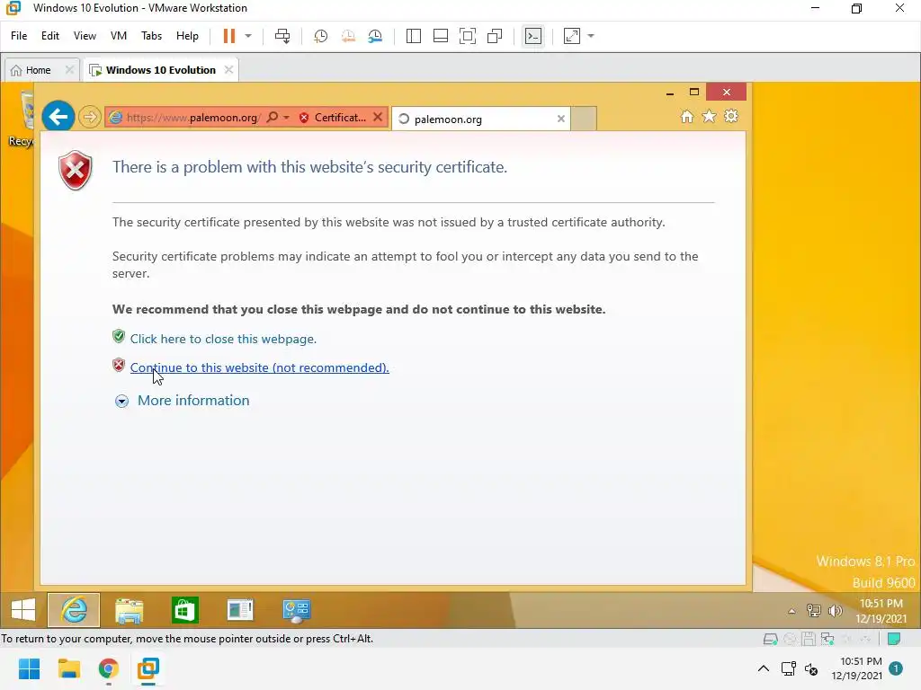Screen dimensions: 921x690
Task: Click the Internet Explorer forward arrow
Action: point(89,118)
